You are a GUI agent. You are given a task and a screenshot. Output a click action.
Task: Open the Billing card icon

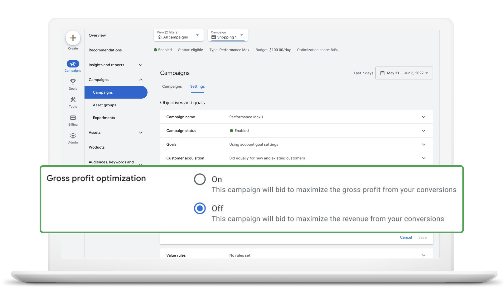click(x=73, y=118)
